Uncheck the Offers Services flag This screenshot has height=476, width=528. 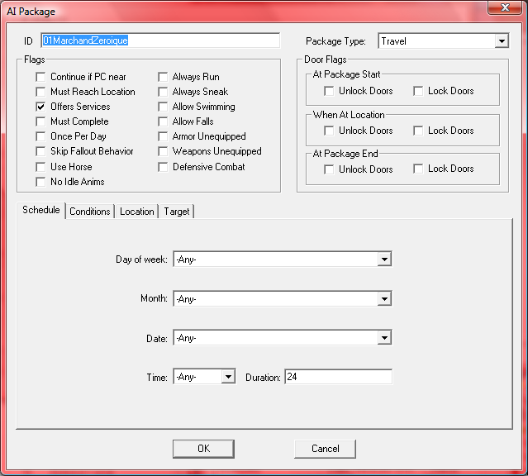click(x=41, y=107)
